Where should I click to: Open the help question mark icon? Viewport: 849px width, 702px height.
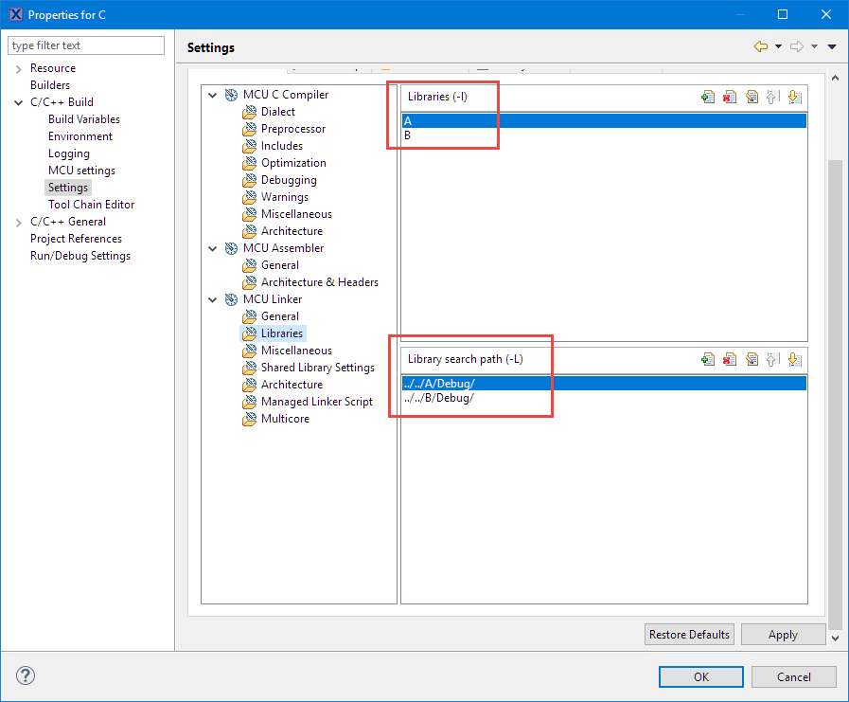pyautogui.click(x=27, y=676)
